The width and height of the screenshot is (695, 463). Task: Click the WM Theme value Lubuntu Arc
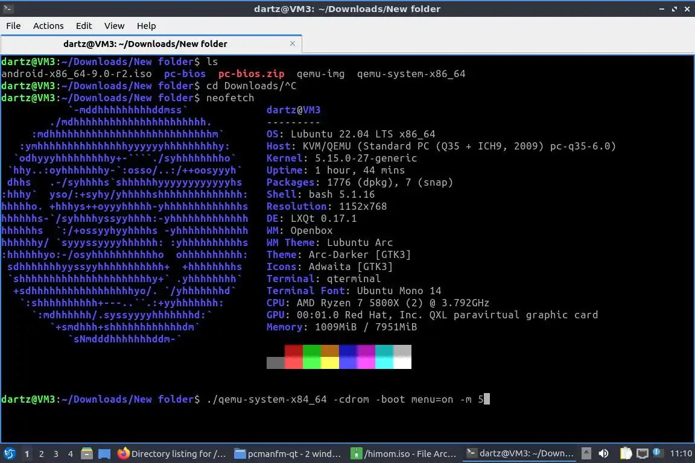pos(360,242)
